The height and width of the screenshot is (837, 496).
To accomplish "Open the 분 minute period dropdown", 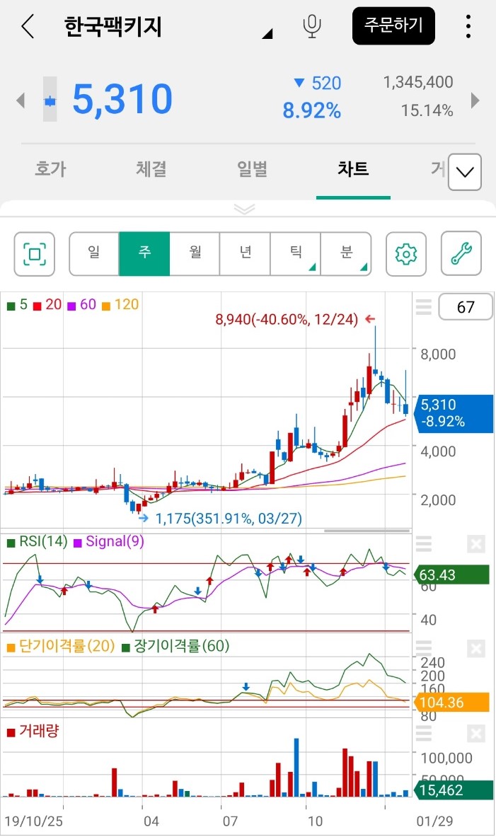I will tap(346, 253).
